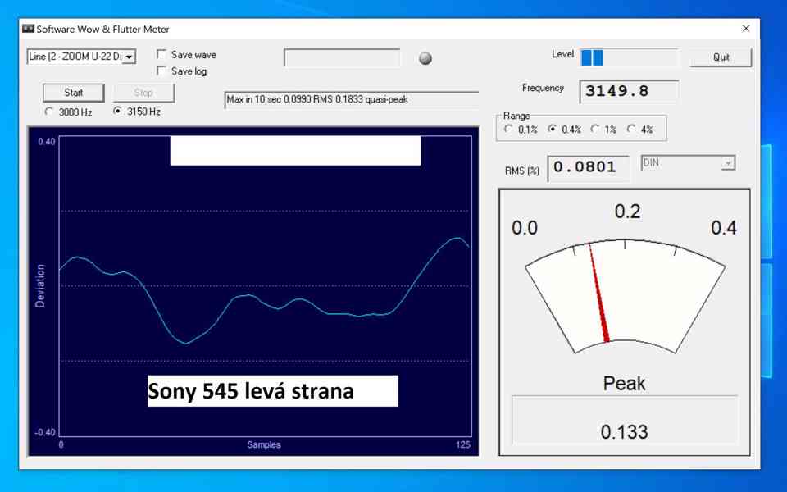Viewport: 787px width, 492px height.
Task: Click the Level meter bar
Action: click(x=629, y=57)
